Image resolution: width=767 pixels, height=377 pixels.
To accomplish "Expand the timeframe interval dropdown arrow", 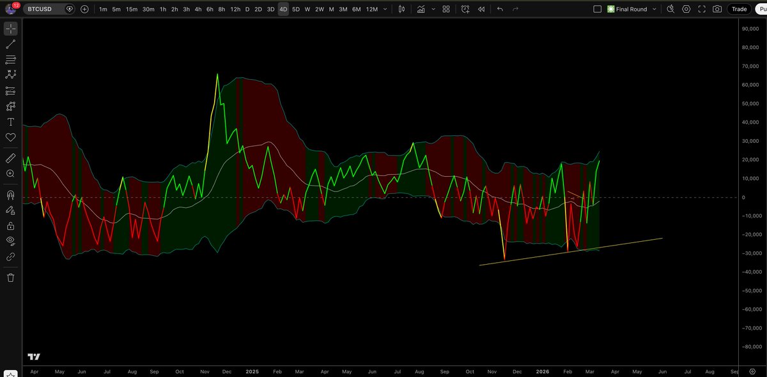I will (385, 9).
